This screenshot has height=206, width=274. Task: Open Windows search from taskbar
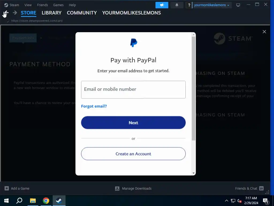(x=19, y=201)
